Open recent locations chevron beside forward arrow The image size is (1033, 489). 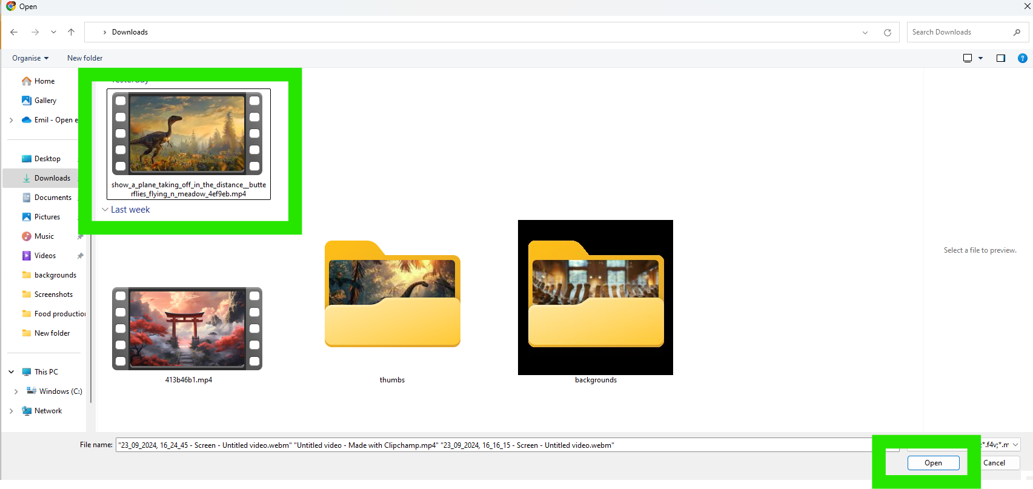pos(53,32)
